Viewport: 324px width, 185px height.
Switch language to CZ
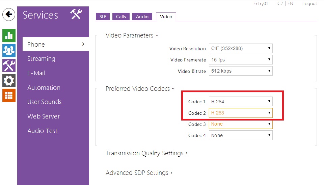tap(280, 4)
